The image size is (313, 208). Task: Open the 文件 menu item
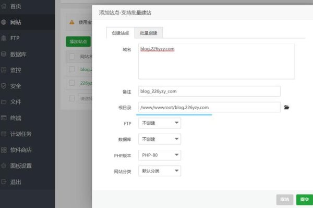[16, 102]
